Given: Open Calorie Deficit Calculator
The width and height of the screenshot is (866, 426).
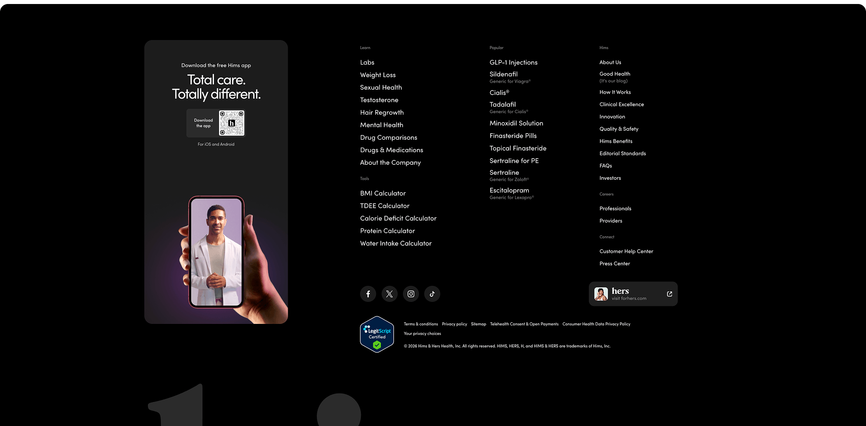Looking at the screenshot, I should pos(398,218).
